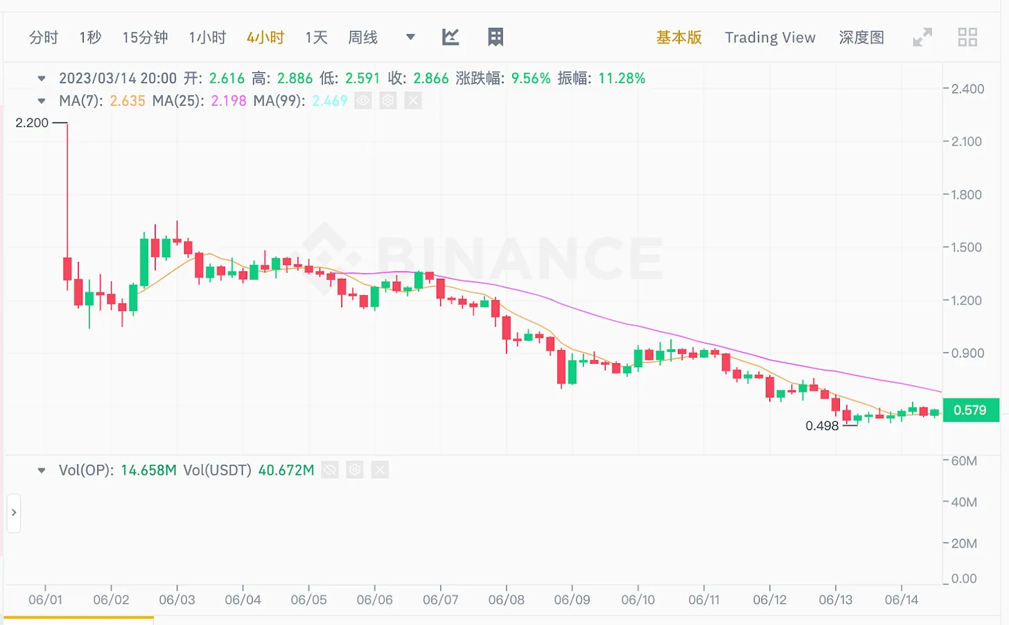Screen dimensions: 1009x625
Task: Collapse the Vol(OP) row arrow
Action: pyautogui.click(x=42, y=470)
